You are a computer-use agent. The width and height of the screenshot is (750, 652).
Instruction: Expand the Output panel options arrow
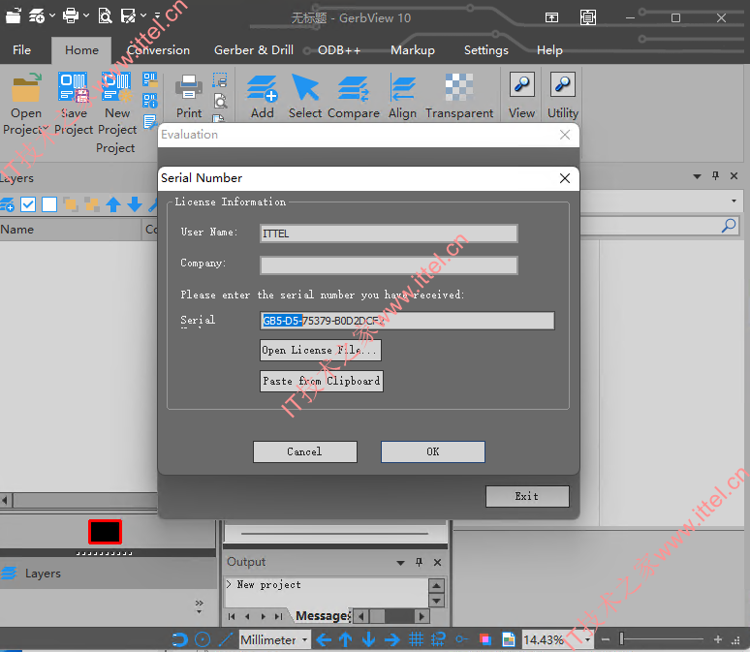pos(401,563)
